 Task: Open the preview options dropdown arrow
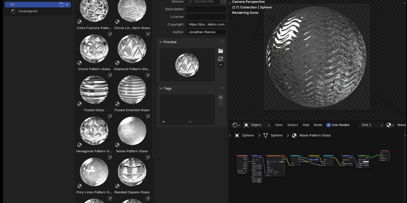click(221, 65)
